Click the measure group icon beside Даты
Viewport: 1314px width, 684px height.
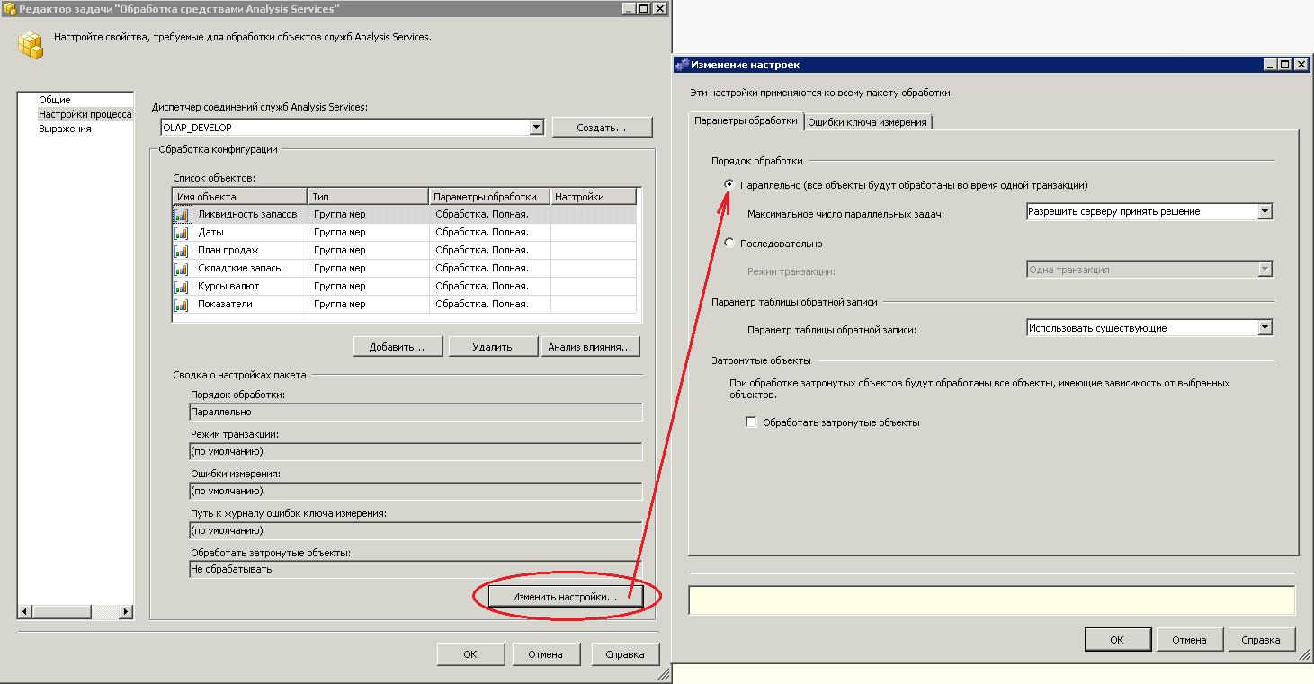pos(182,233)
